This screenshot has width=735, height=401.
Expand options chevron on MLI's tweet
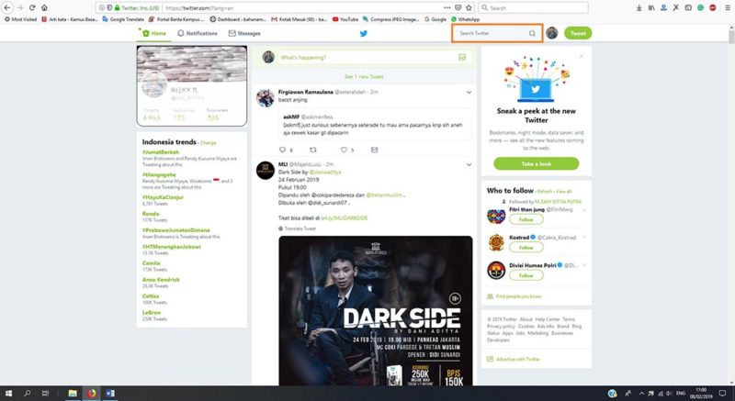click(x=469, y=164)
